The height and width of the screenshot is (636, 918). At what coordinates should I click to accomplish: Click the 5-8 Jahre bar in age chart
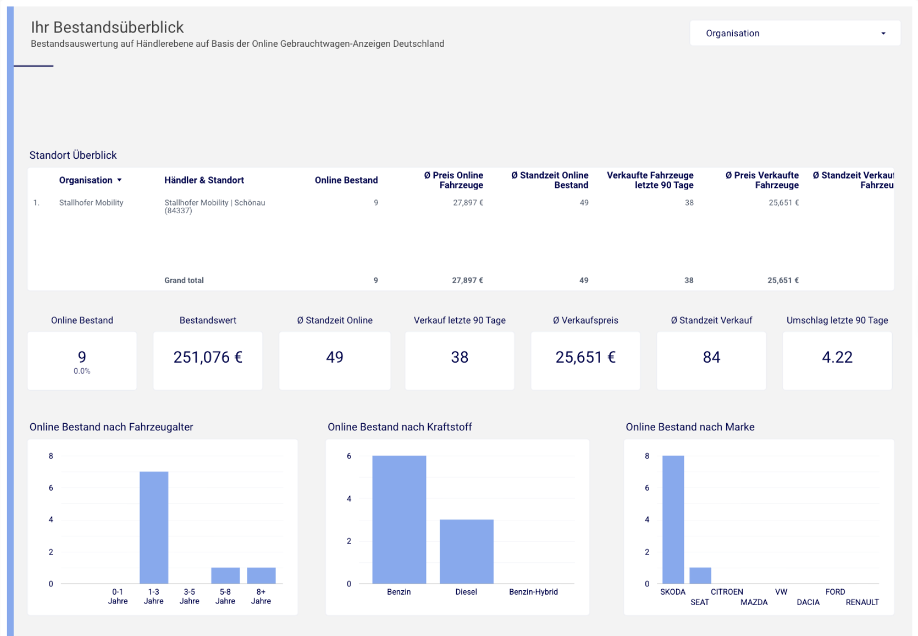225,575
